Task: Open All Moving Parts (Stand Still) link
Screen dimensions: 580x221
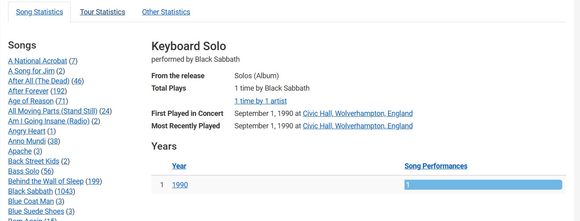Action: coord(53,111)
